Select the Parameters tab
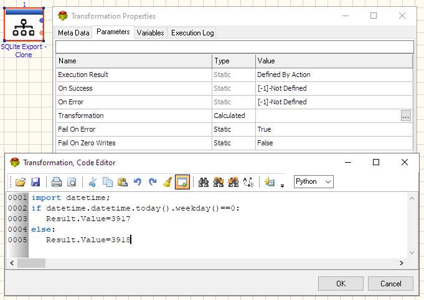 [x=113, y=32]
